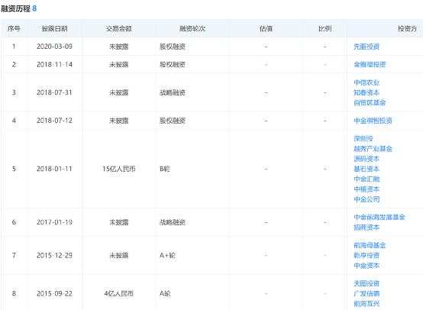Select the date cell 2017-01-19
Viewport: 423px width, 310px height.
click(x=54, y=222)
